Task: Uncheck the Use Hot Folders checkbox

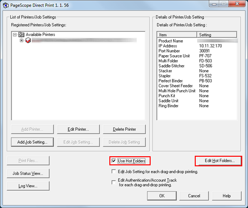Action: click(x=114, y=161)
